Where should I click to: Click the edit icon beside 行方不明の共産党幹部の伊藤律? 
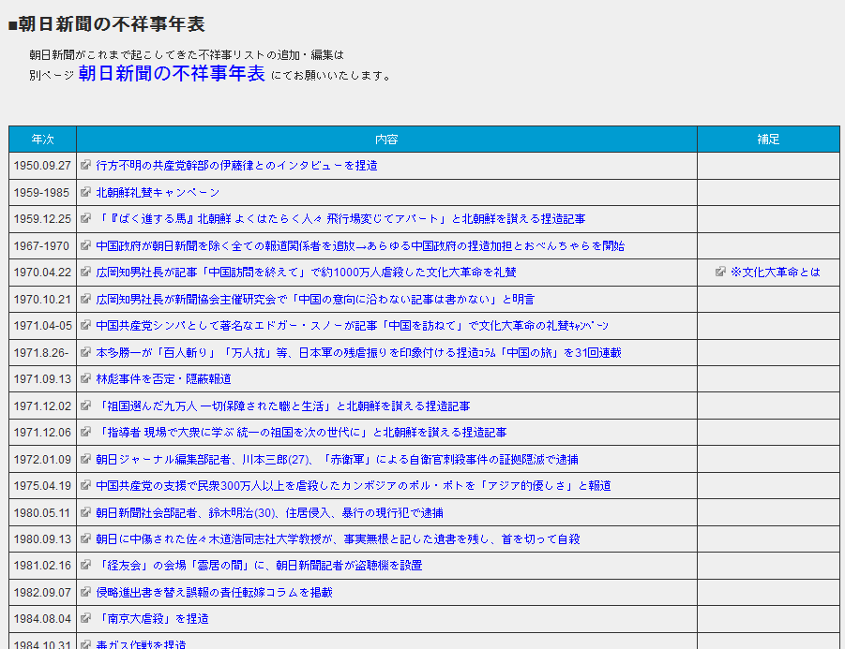(x=85, y=165)
